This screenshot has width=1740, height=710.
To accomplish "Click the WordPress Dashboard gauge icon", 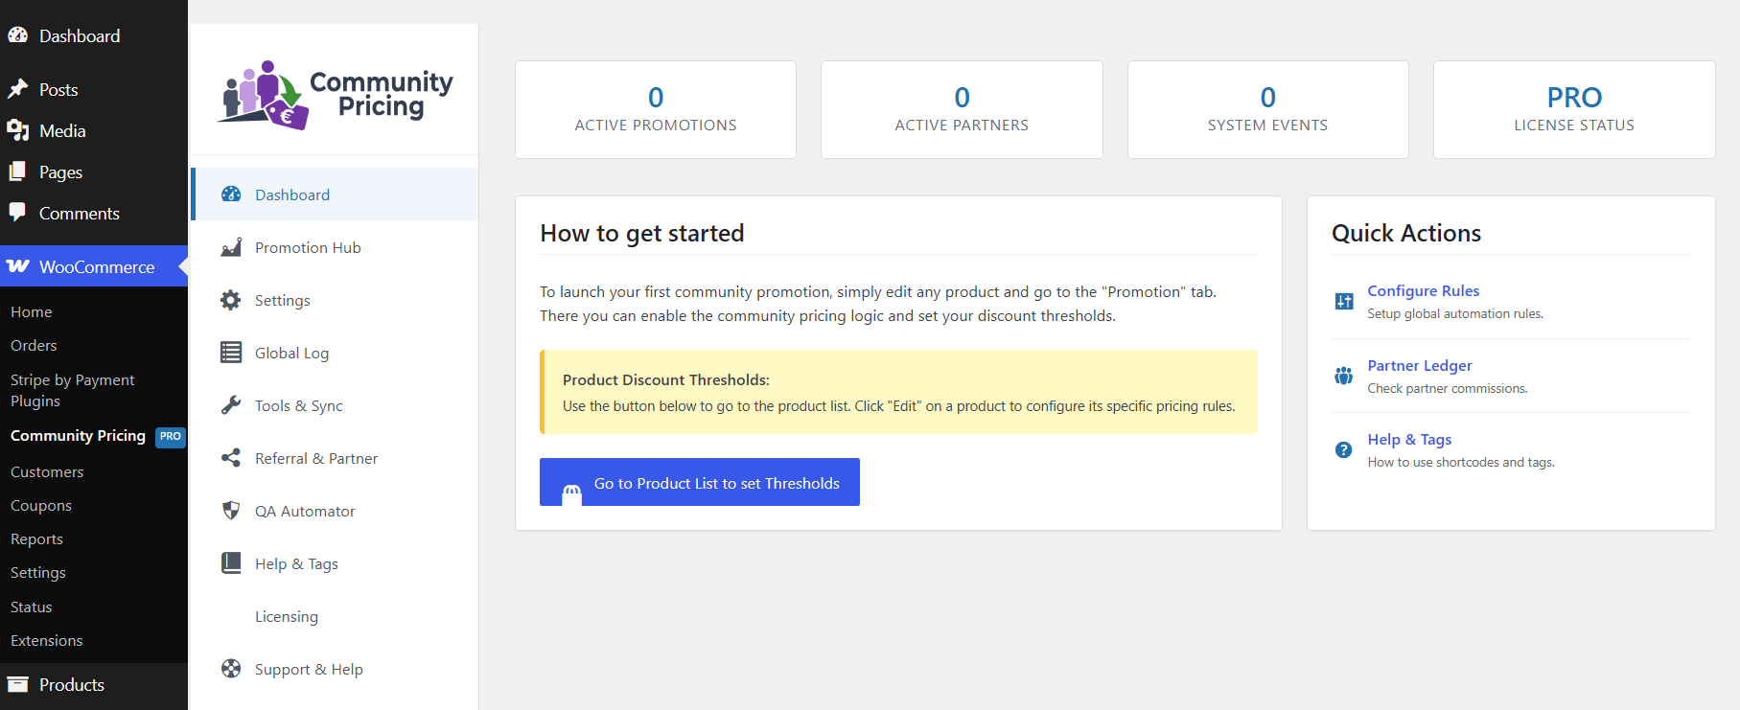I will (x=18, y=35).
